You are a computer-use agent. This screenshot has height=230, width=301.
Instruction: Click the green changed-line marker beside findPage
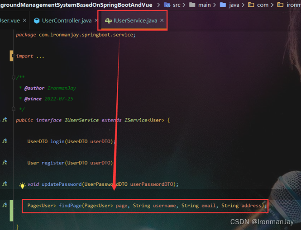coord(11,211)
